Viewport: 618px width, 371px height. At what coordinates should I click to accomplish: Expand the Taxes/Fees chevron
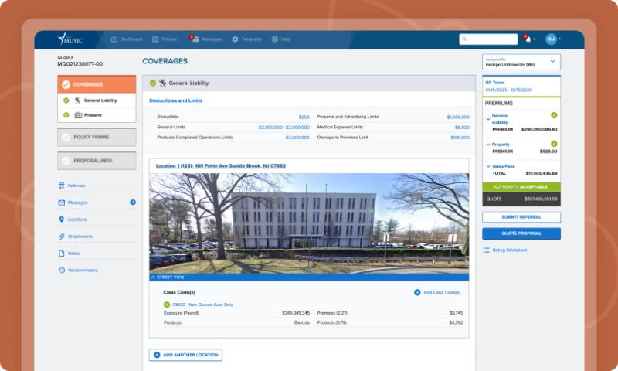pyautogui.click(x=488, y=167)
